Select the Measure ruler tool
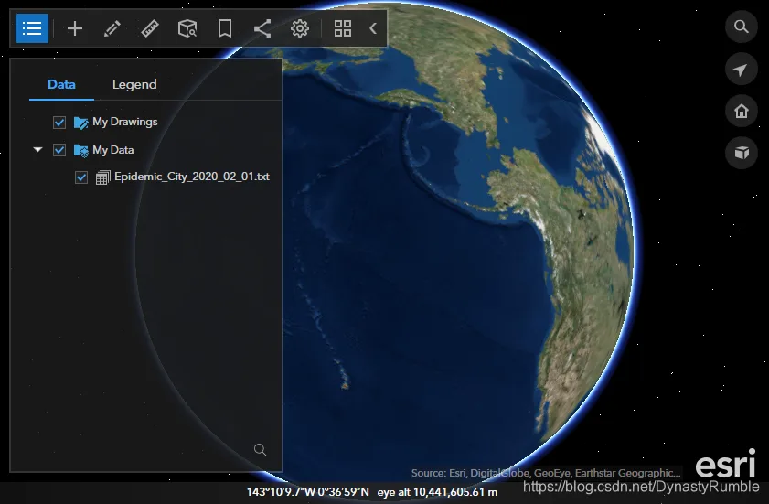 (150, 28)
